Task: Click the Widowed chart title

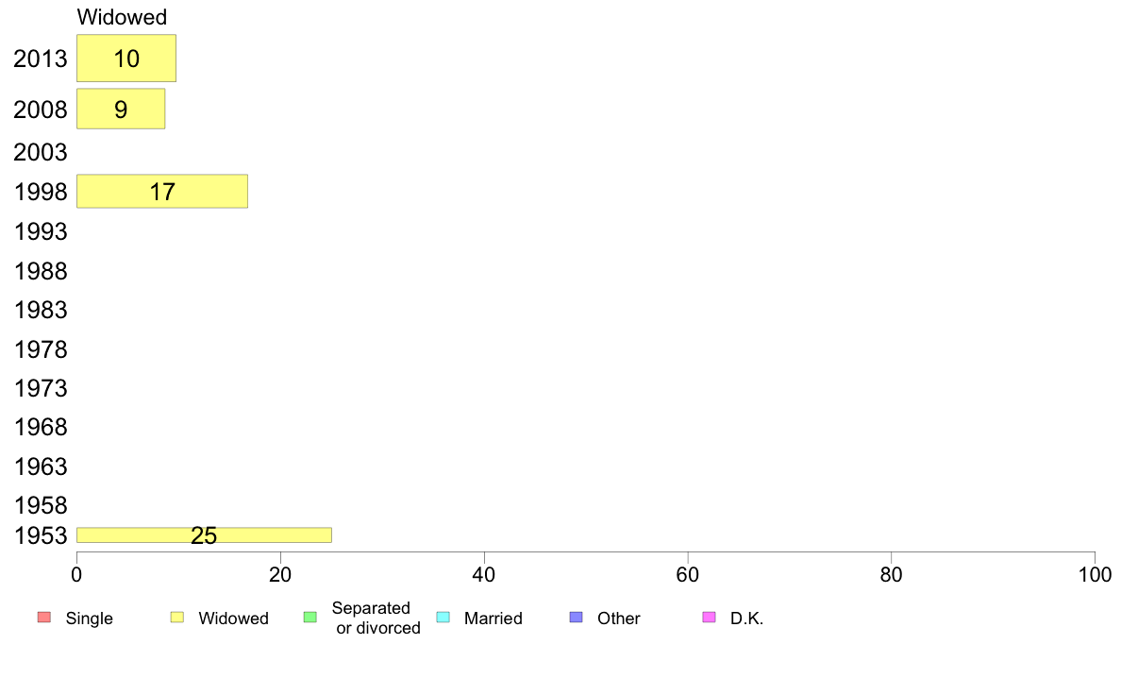Action: [x=122, y=17]
